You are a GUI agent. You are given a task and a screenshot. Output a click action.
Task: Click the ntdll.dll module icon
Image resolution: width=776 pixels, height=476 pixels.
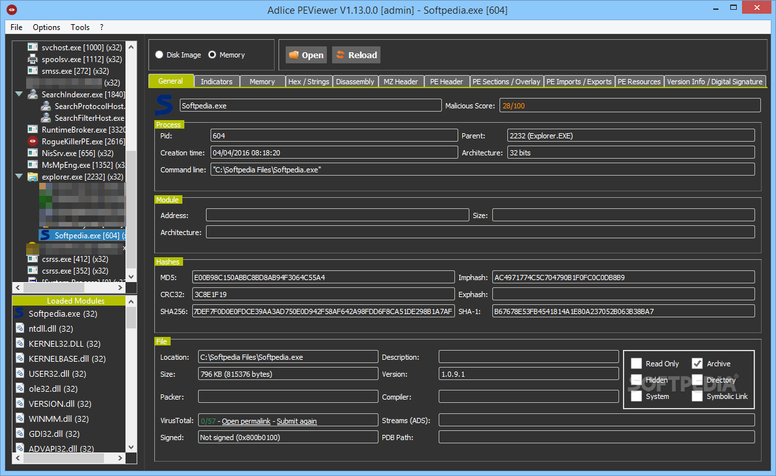pyautogui.click(x=20, y=328)
